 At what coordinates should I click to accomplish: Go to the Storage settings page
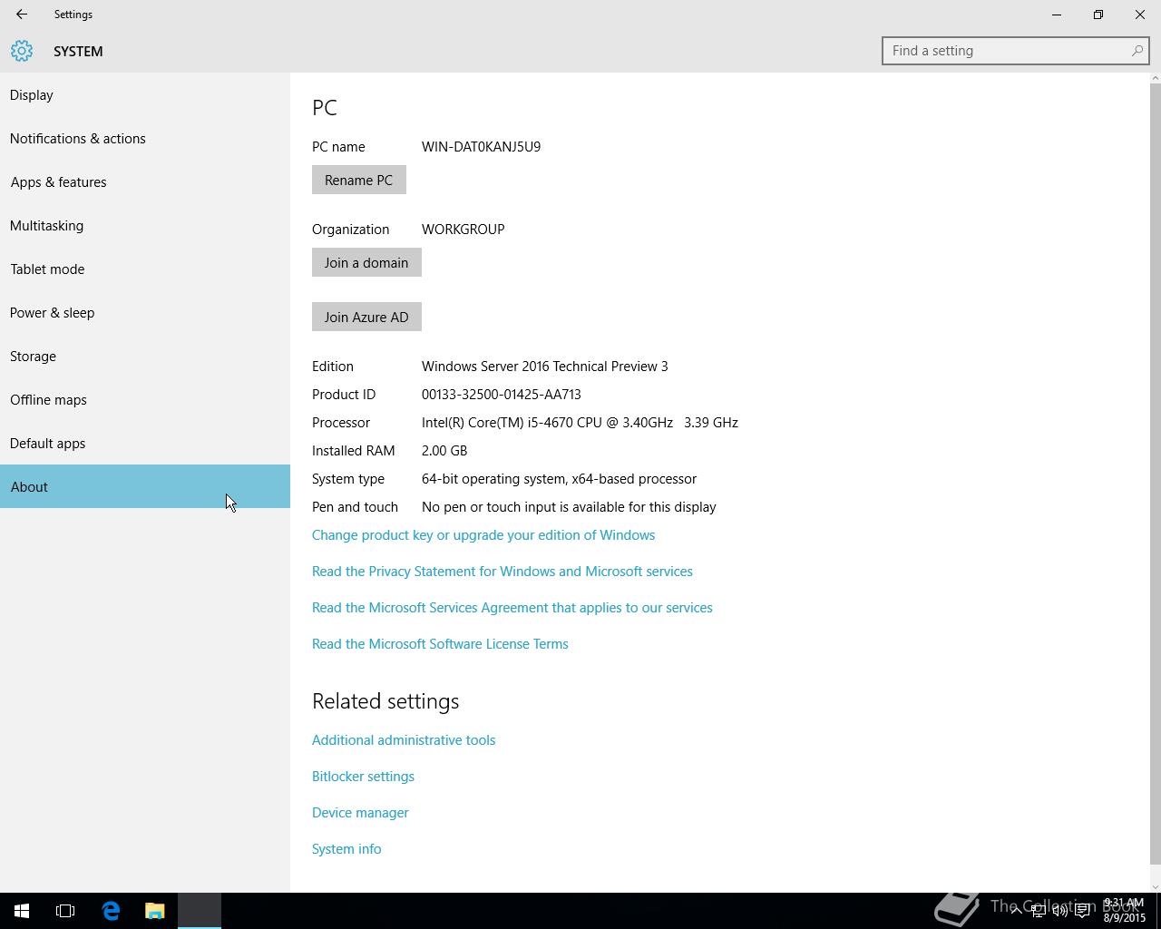click(x=145, y=357)
